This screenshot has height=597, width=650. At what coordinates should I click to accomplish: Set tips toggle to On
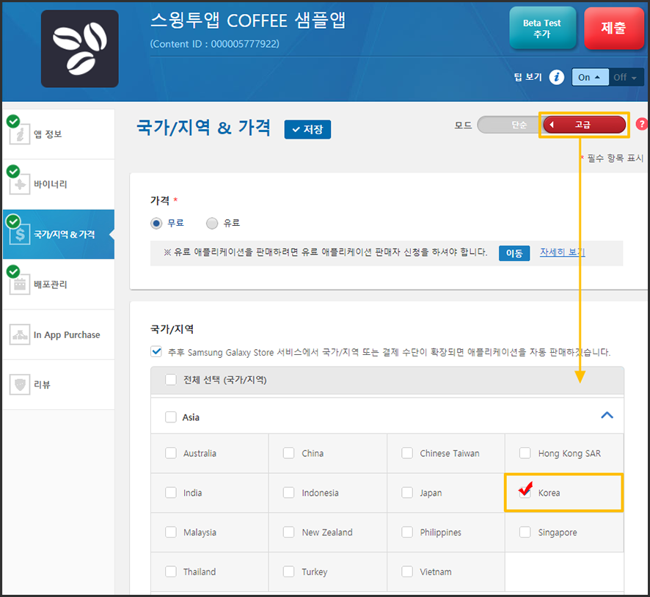coord(589,77)
